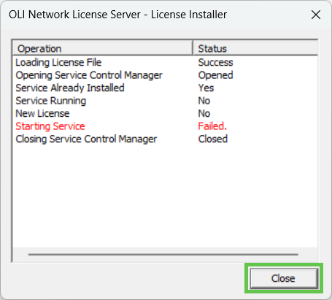This screenshot has height=300, width=332.
Task: Click the 'Success' status value
Action: tap(215, 63)
